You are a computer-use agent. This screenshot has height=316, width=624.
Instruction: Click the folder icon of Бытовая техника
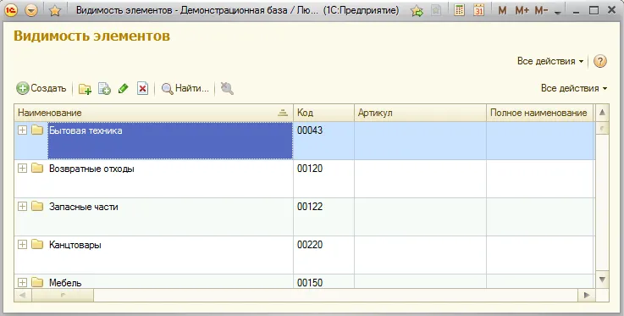pos(37,130)
